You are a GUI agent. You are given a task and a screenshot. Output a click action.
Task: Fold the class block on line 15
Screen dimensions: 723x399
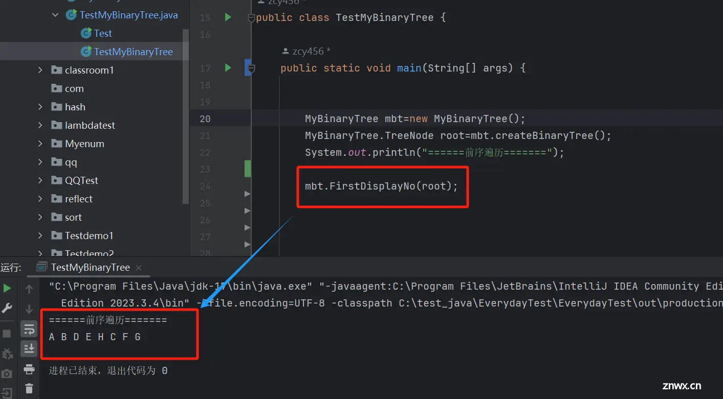click(251, 18)
